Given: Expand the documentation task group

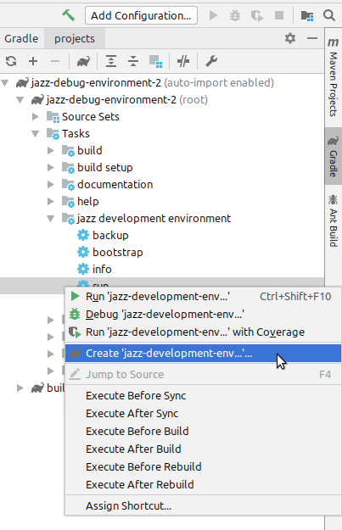Looking at the screenshot, I should pyautogui.click(x=50, y=184).
